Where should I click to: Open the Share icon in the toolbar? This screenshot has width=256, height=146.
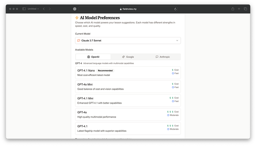click(x=233, y=9)
